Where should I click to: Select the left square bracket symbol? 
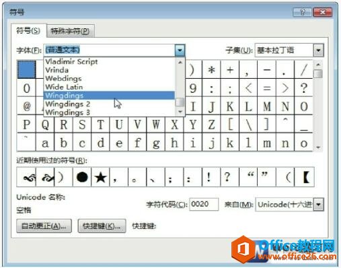[230, 125]
